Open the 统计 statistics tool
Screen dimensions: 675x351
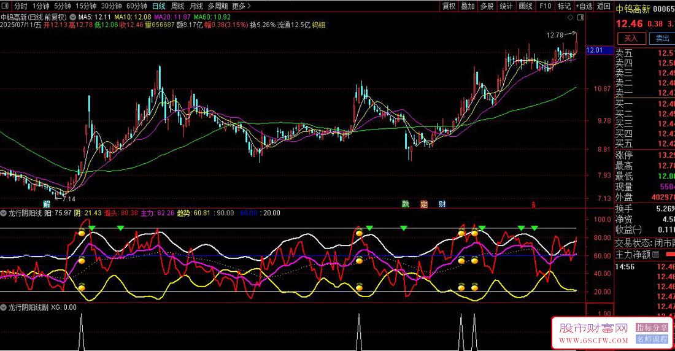coord(506,6)
